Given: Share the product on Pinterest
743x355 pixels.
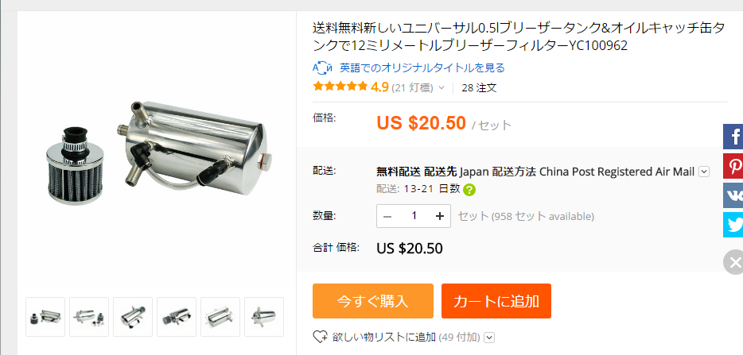Looking at the screenshot, I should 733,166.
